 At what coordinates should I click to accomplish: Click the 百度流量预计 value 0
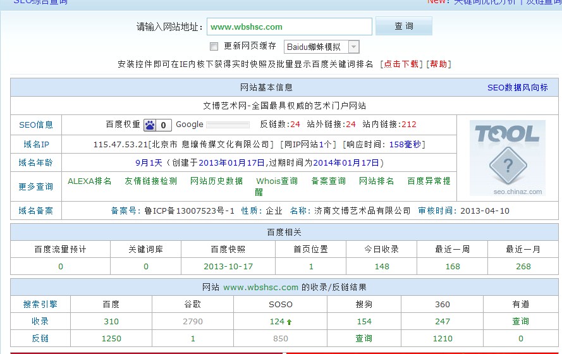tap(61, 267)
